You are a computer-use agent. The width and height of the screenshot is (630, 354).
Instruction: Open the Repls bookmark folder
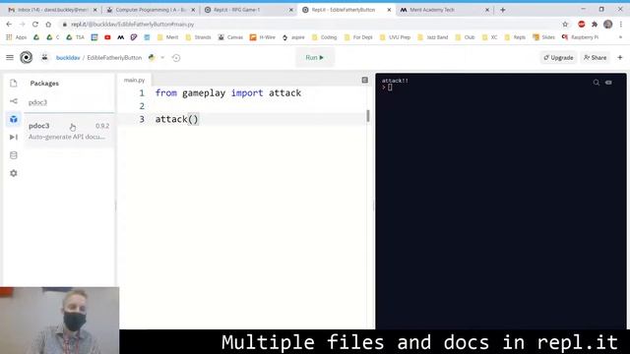click(x=515, y=37)
